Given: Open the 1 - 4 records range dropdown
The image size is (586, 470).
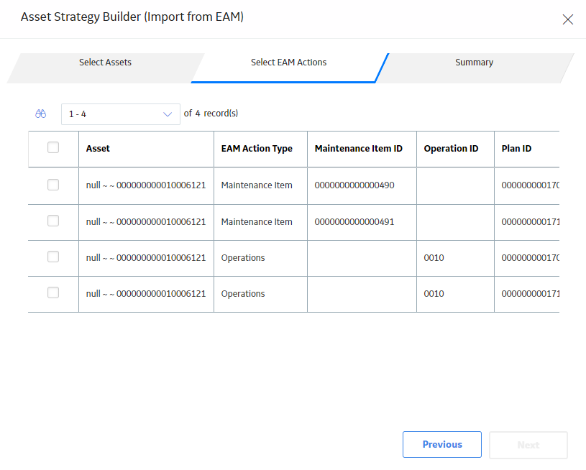Looking at the screenshot, I should tap(120, 114).
